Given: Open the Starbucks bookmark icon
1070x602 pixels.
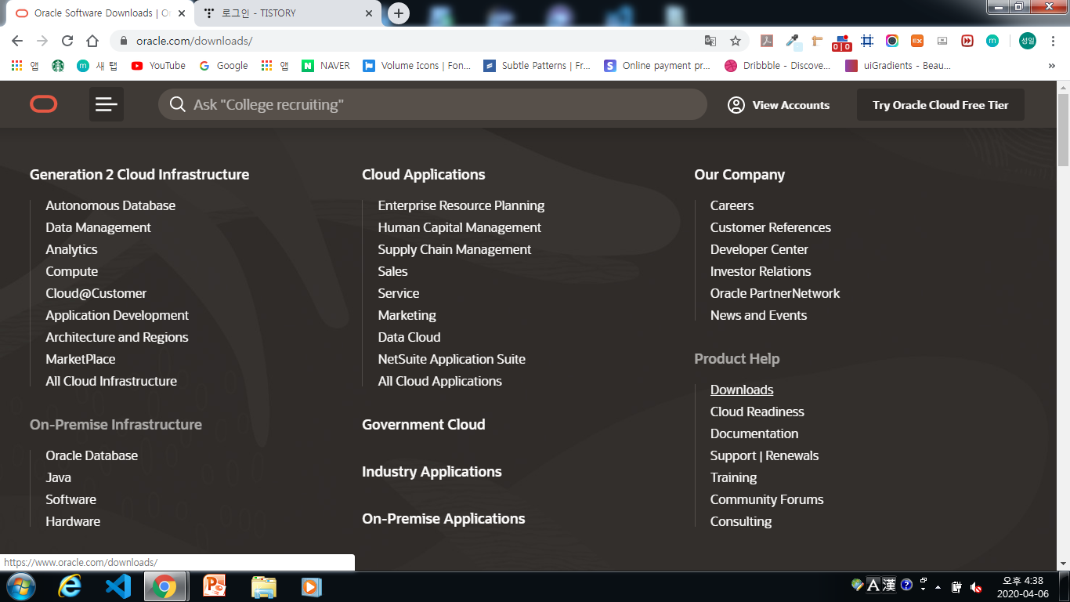Looking at the screenshot, I should (58, 66).
